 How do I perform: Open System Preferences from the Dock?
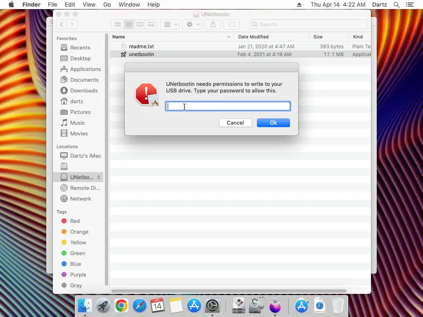pos(212,306)
